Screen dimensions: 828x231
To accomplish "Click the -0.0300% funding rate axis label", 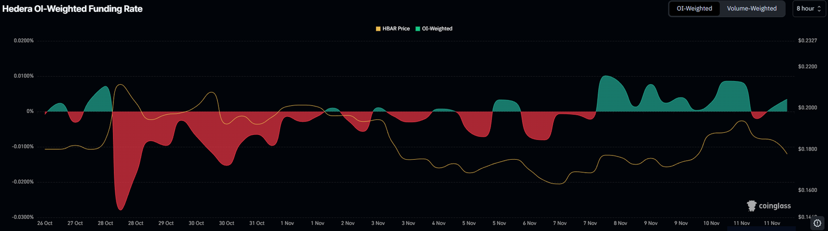I will click(x=24, y=217).
